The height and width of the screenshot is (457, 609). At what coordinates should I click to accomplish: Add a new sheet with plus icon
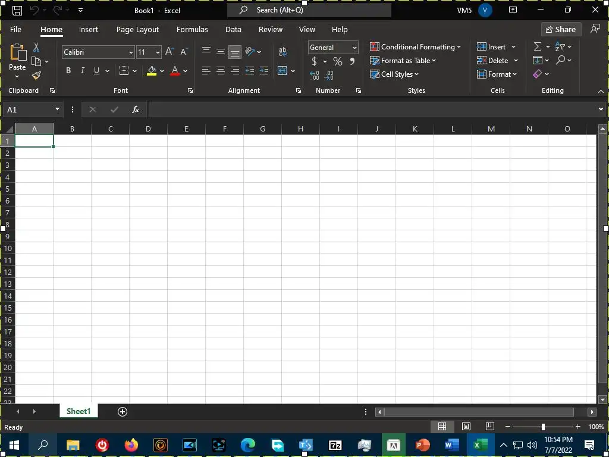tap(123, 412)
